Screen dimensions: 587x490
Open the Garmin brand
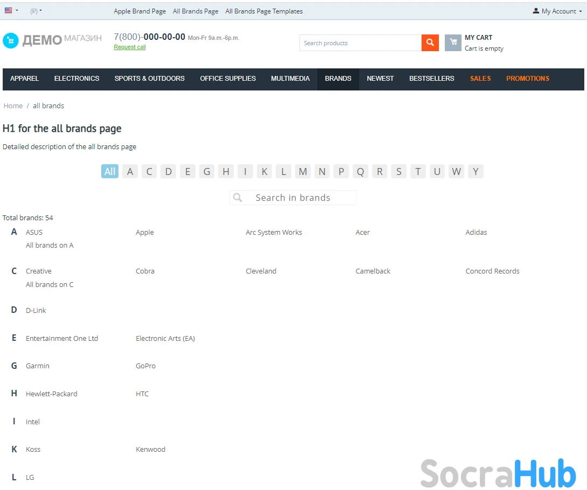coord(38,366)
